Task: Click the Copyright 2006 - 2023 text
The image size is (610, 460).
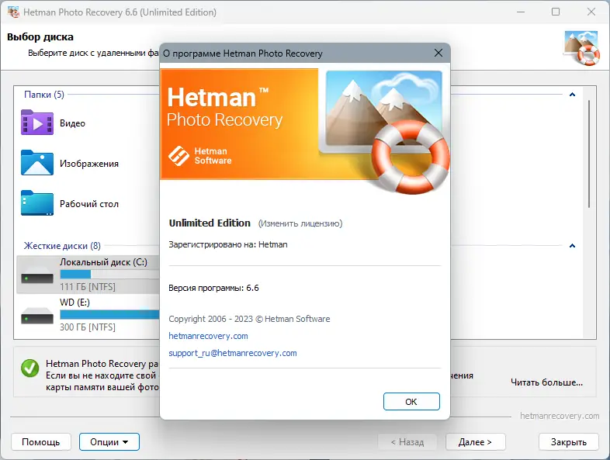Action: click(249, 319)
